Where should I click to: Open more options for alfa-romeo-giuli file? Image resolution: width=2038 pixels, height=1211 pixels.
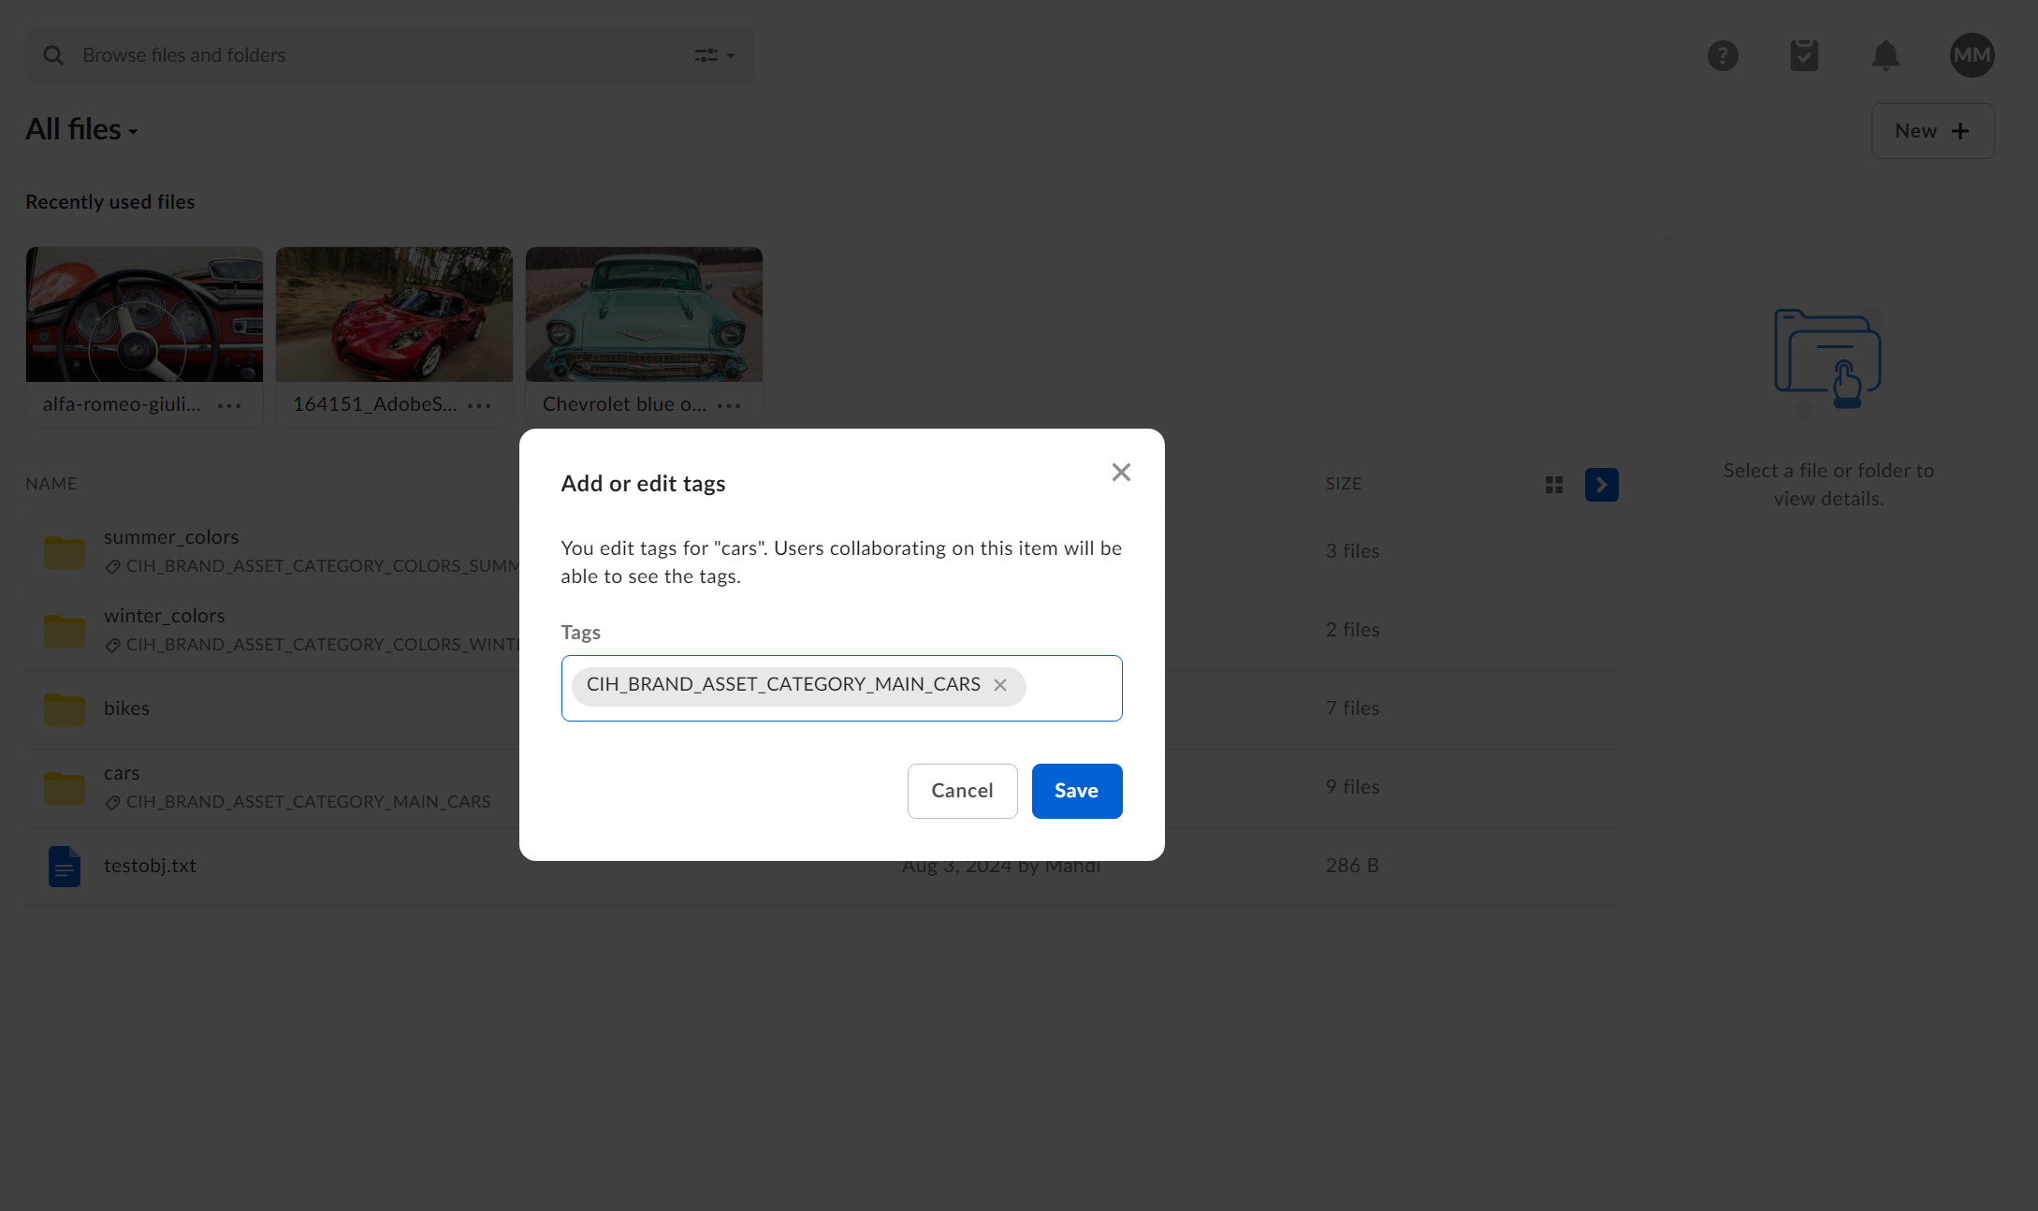229,405
